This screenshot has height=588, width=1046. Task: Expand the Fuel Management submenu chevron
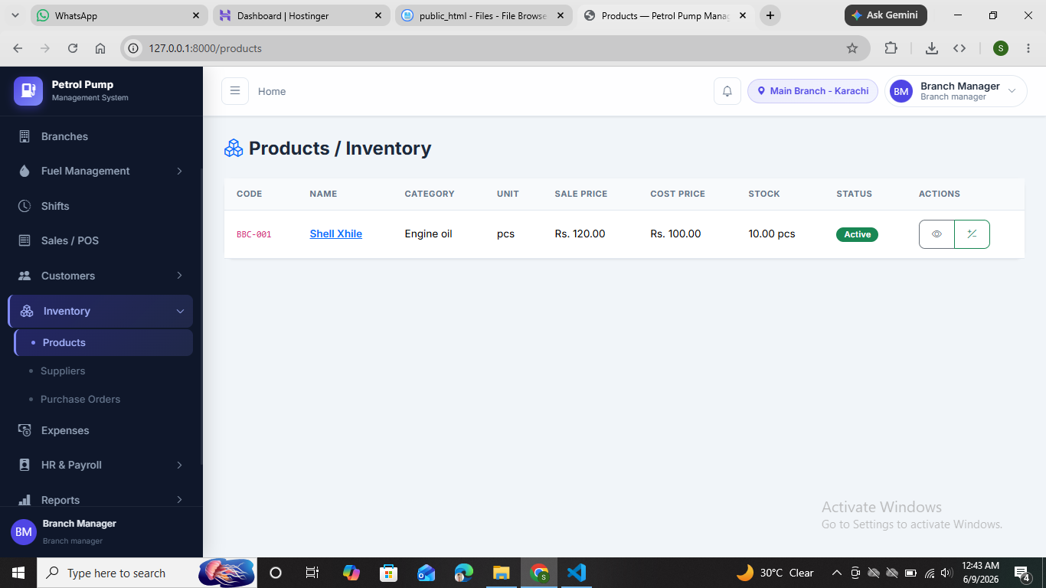[x=180, y=171]
